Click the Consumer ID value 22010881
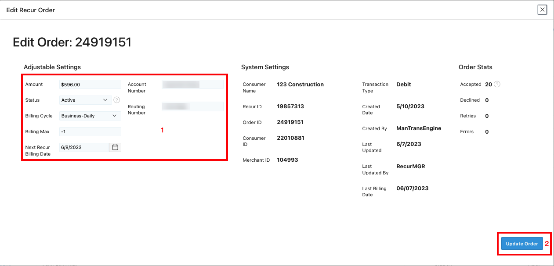 (x=290, y=138)
